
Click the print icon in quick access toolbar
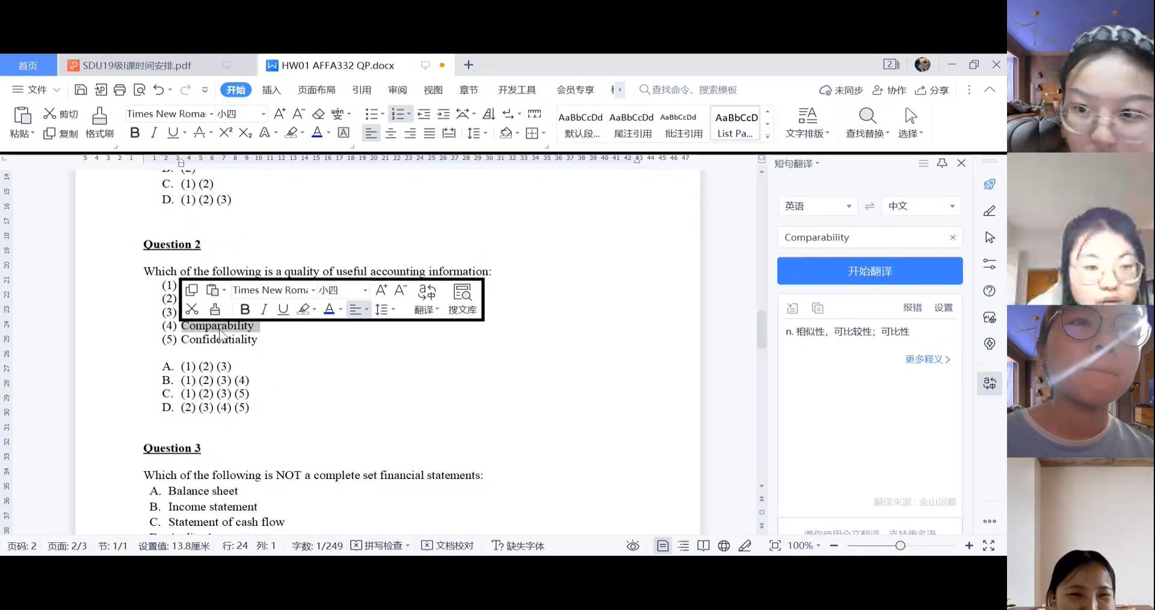click(120, 90)
